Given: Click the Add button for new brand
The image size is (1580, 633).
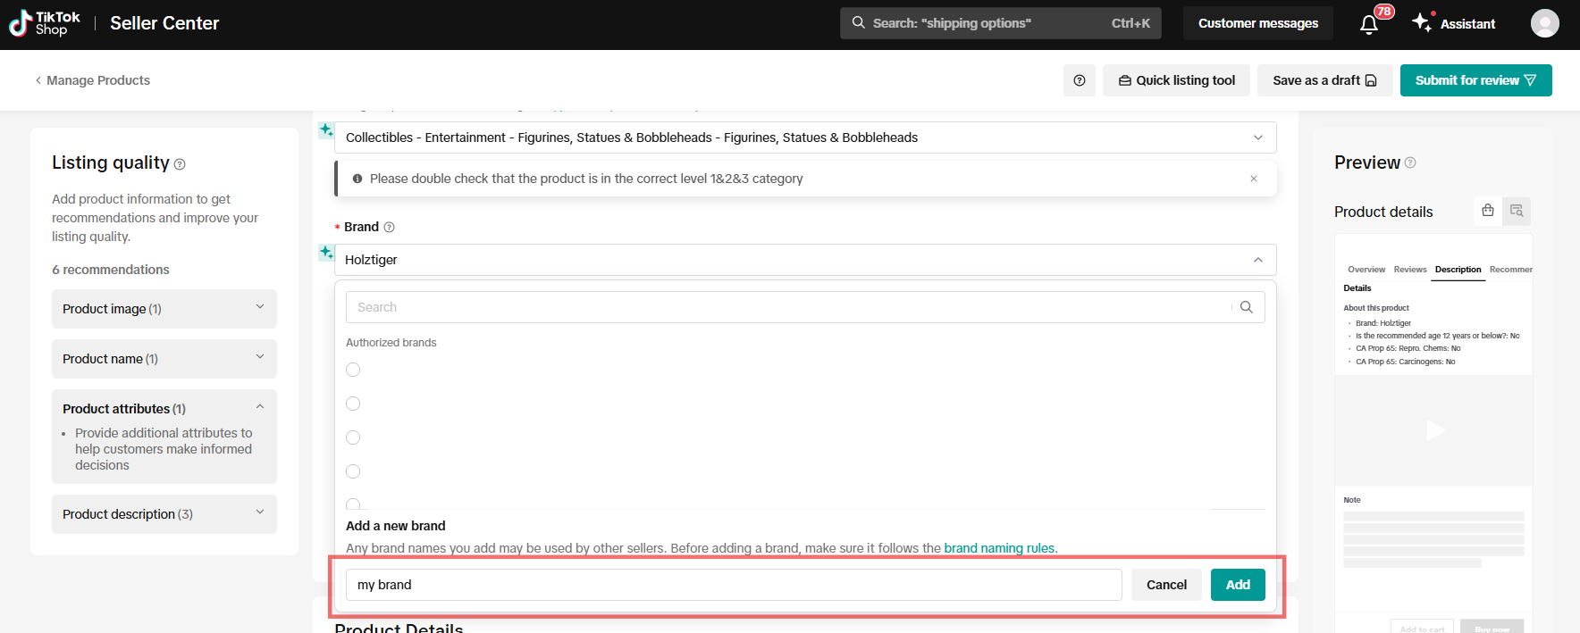Looking at the screenshot, I should [x=1238, y=585].
